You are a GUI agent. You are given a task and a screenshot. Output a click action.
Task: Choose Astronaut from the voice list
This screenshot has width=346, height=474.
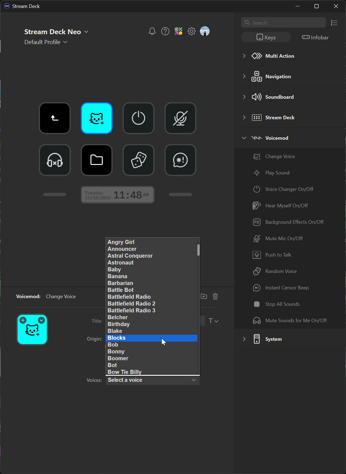152,263
